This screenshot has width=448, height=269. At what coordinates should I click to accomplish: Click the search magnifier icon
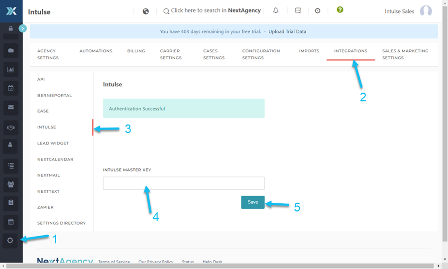(x=166, y=11)
